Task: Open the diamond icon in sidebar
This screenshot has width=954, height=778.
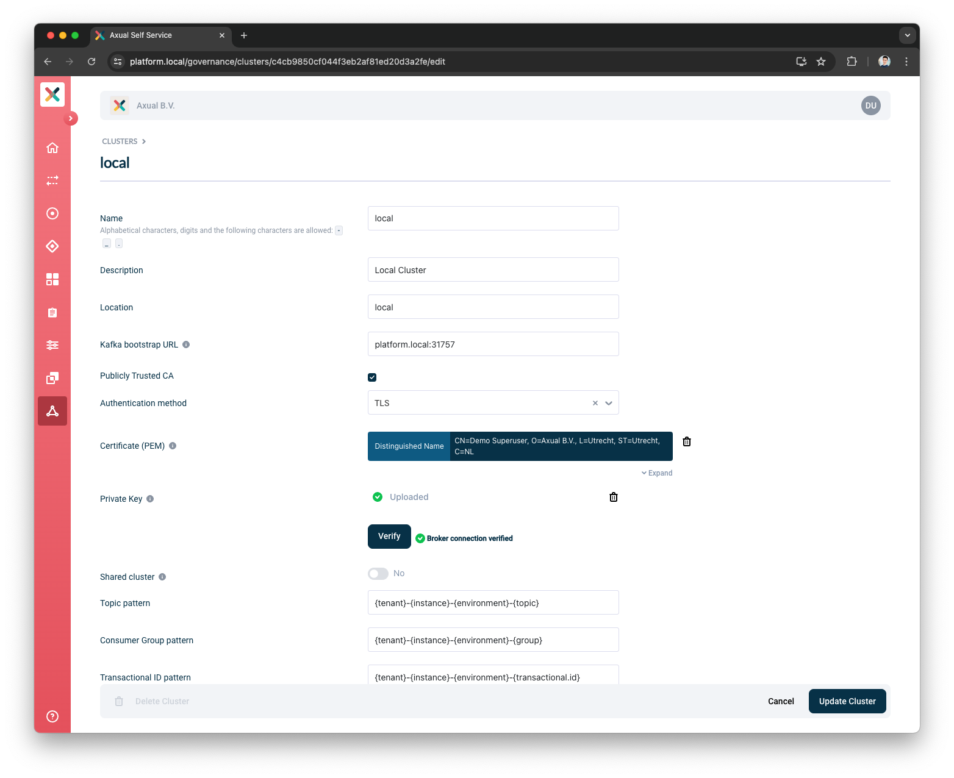Action: (x=52, y=246)
